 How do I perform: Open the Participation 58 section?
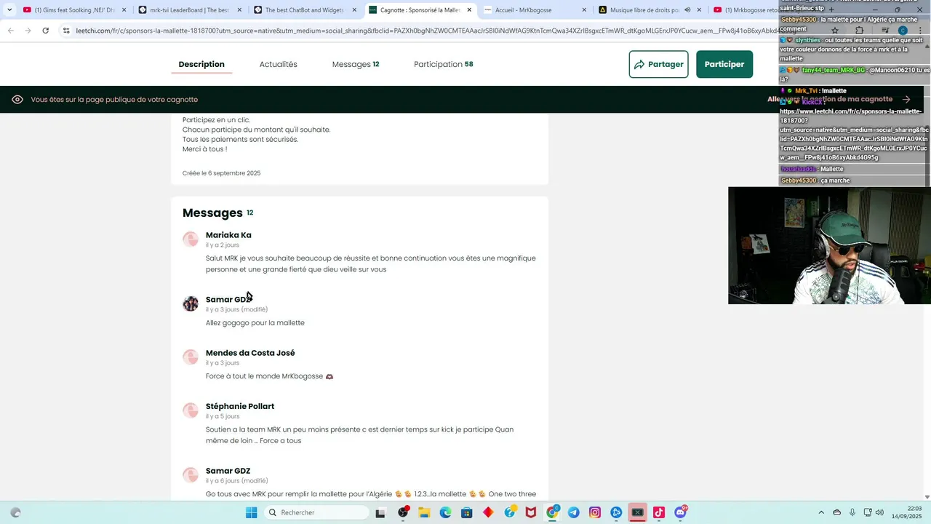[x=444, y=64]
